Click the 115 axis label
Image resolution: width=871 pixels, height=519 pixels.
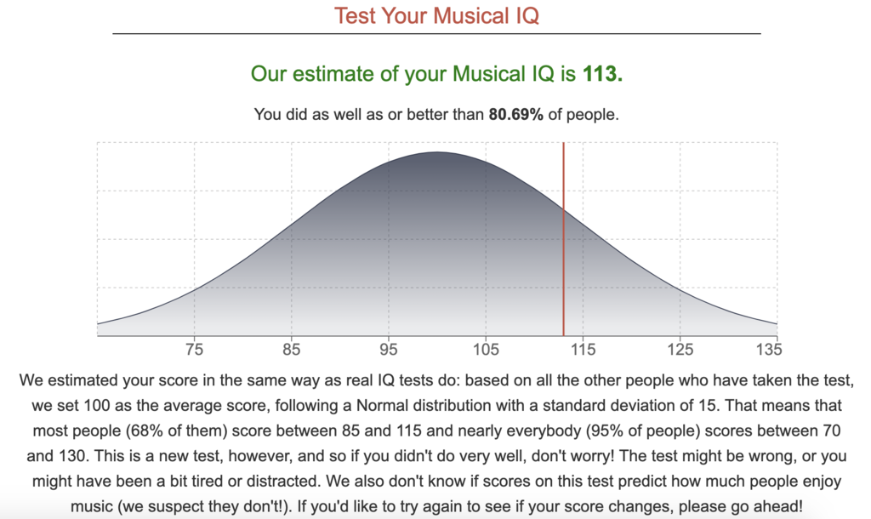click(x=583, y=350)
